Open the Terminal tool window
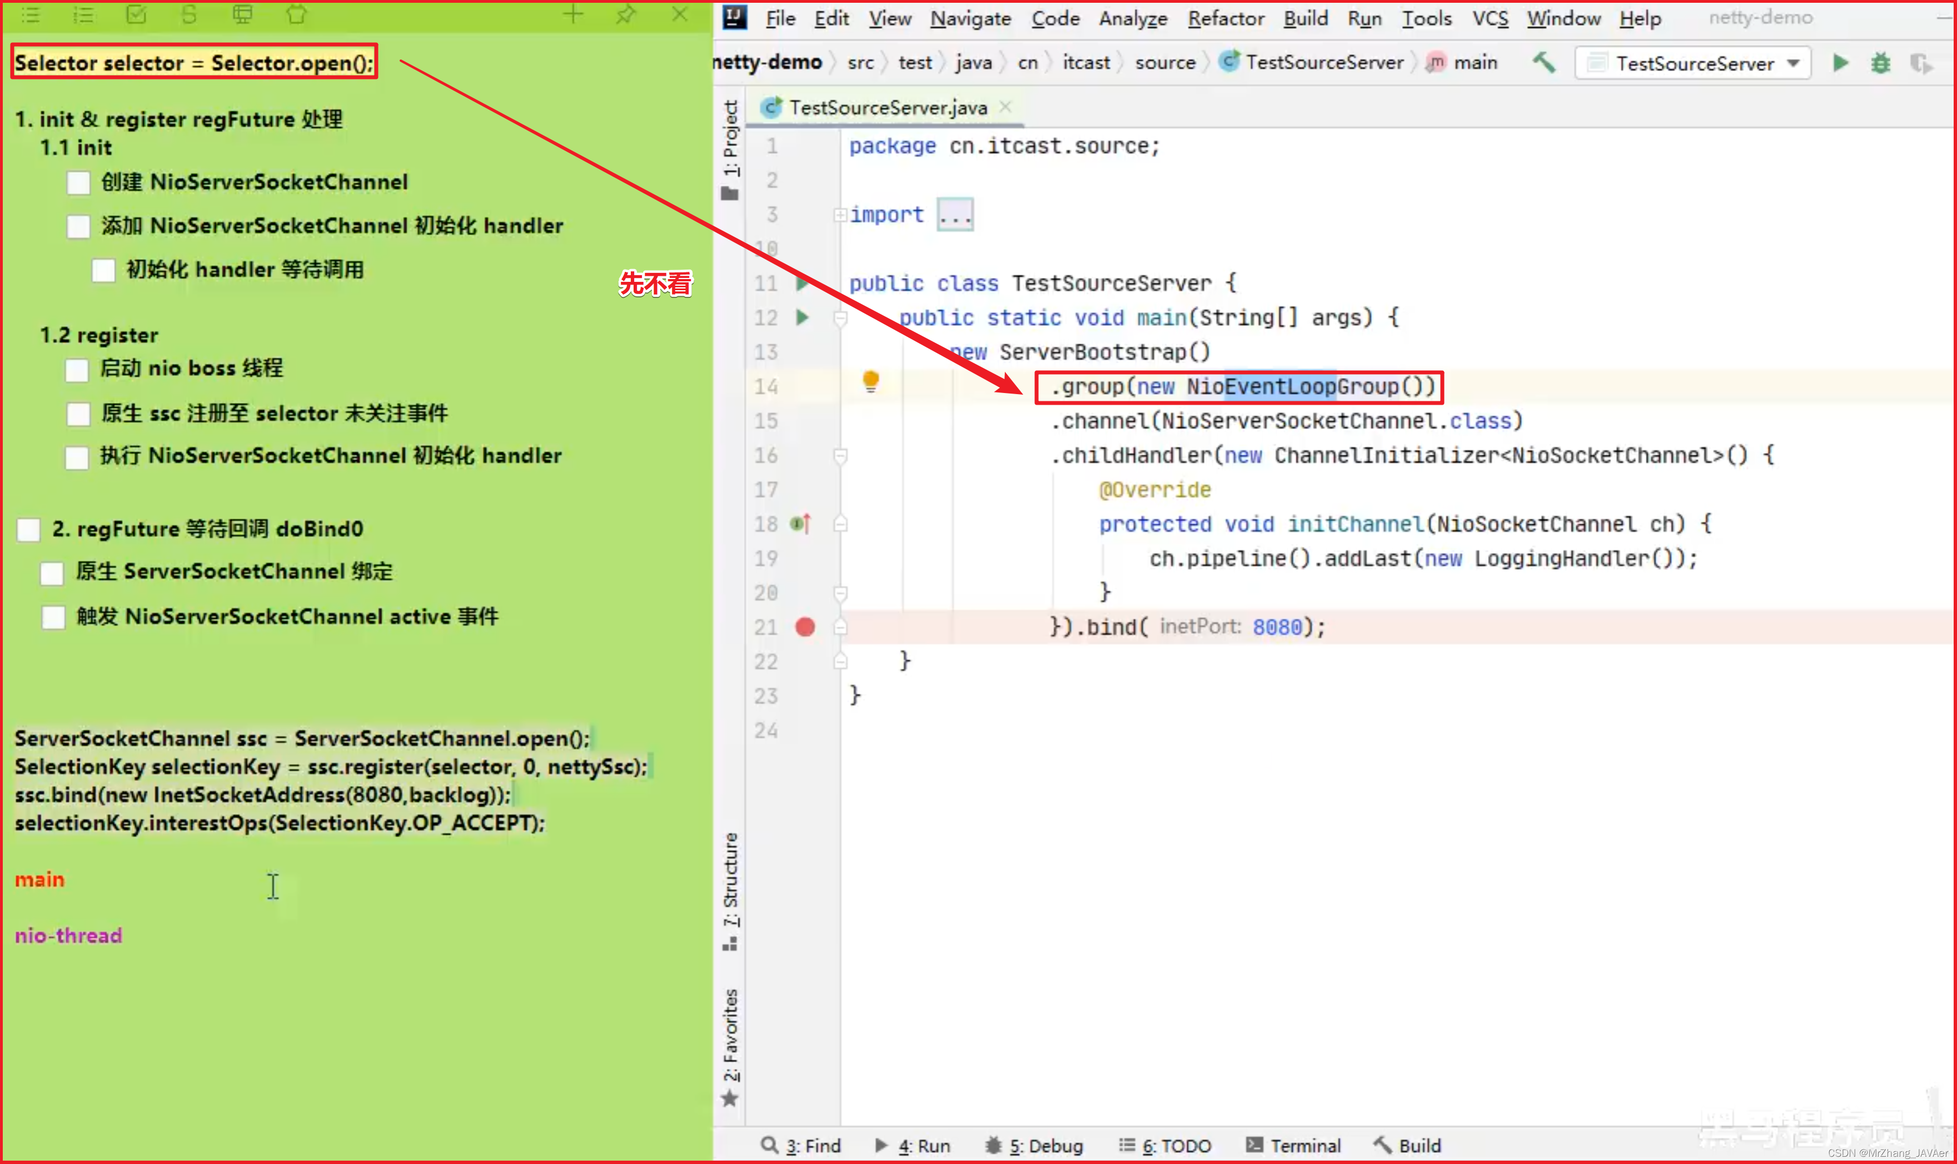 [1294, 1145]
